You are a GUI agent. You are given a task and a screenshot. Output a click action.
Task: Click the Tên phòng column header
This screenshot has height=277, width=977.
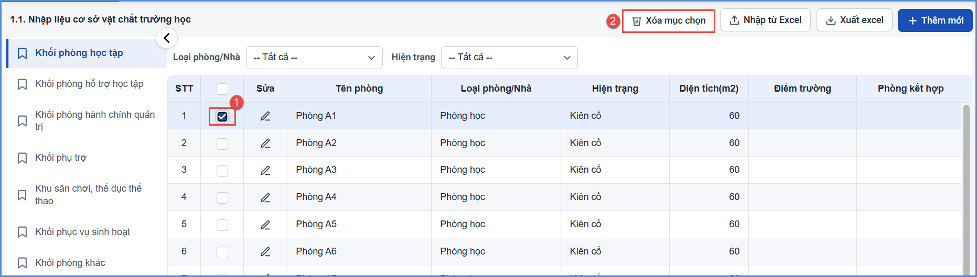[x=359, y=88]
